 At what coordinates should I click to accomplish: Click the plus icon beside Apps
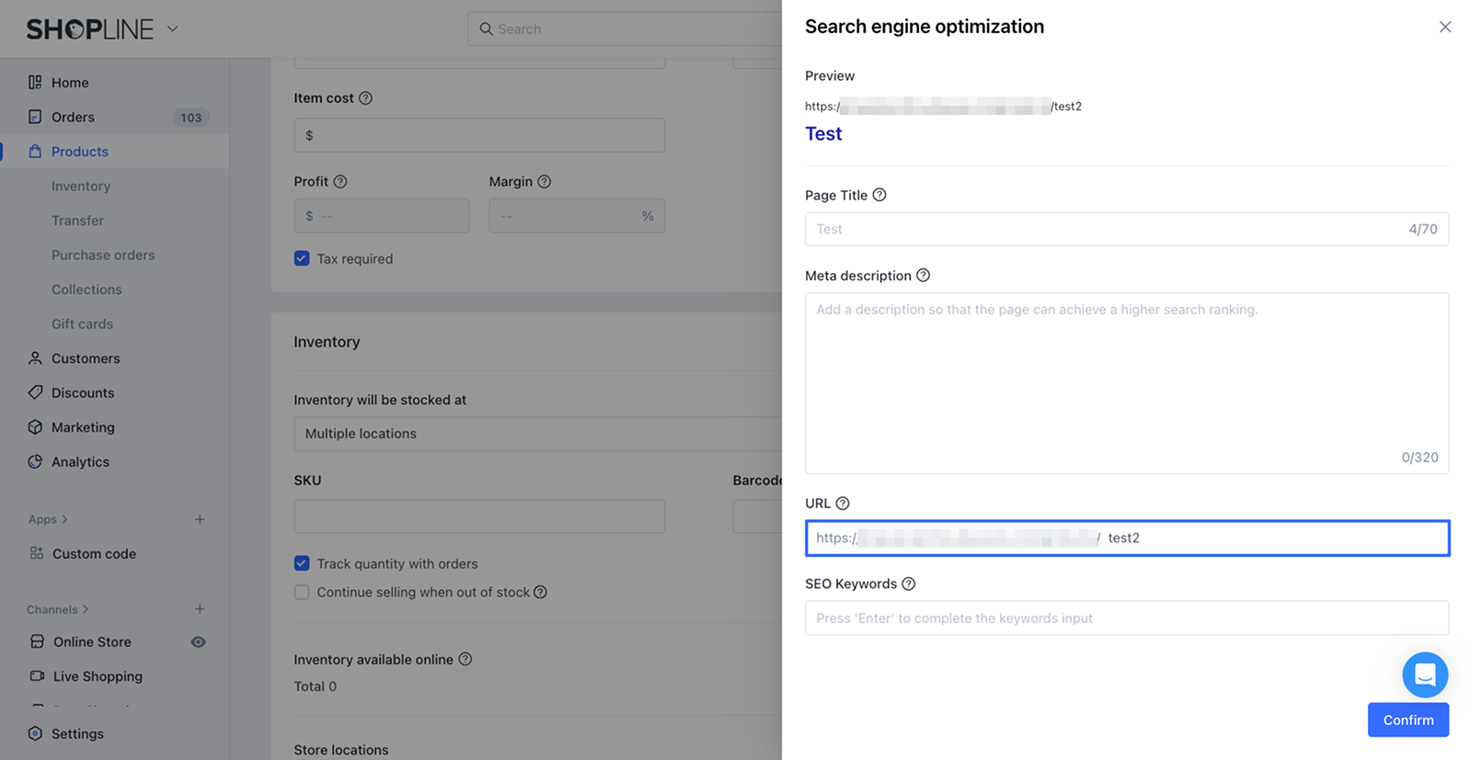200,519
